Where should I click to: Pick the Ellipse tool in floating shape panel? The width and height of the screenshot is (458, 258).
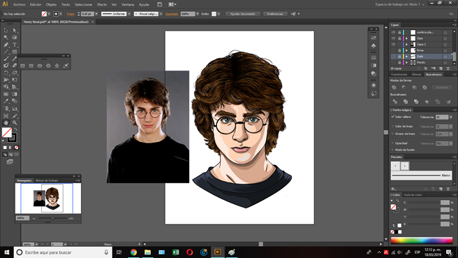(x=40, y=66)
